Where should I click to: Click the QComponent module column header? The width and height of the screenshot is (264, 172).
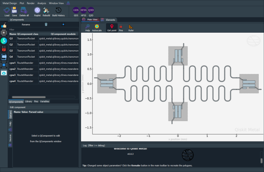[58, 34]
